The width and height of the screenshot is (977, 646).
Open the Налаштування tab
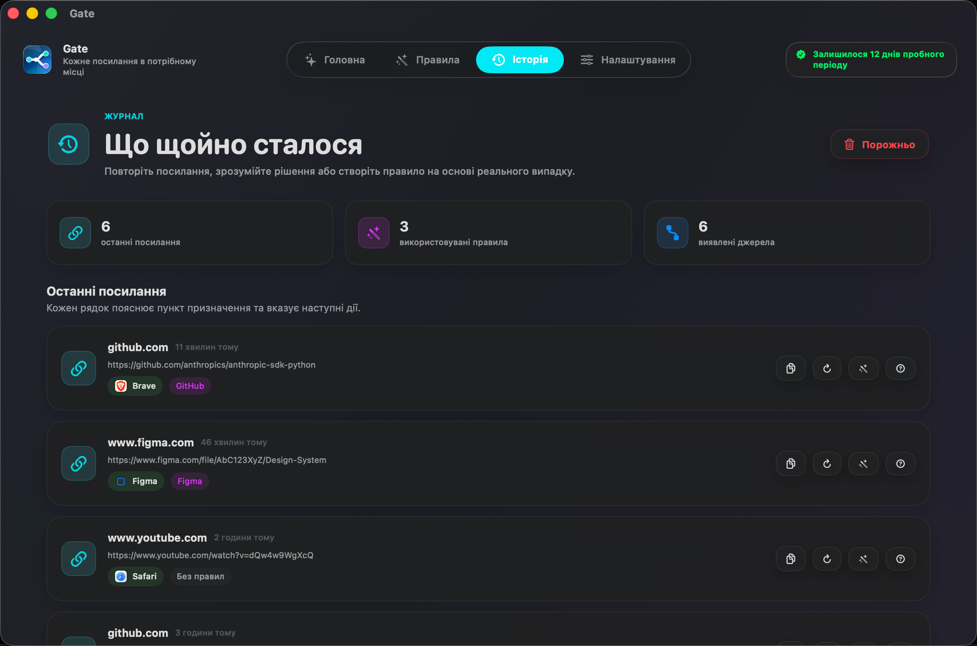(628, 60)
